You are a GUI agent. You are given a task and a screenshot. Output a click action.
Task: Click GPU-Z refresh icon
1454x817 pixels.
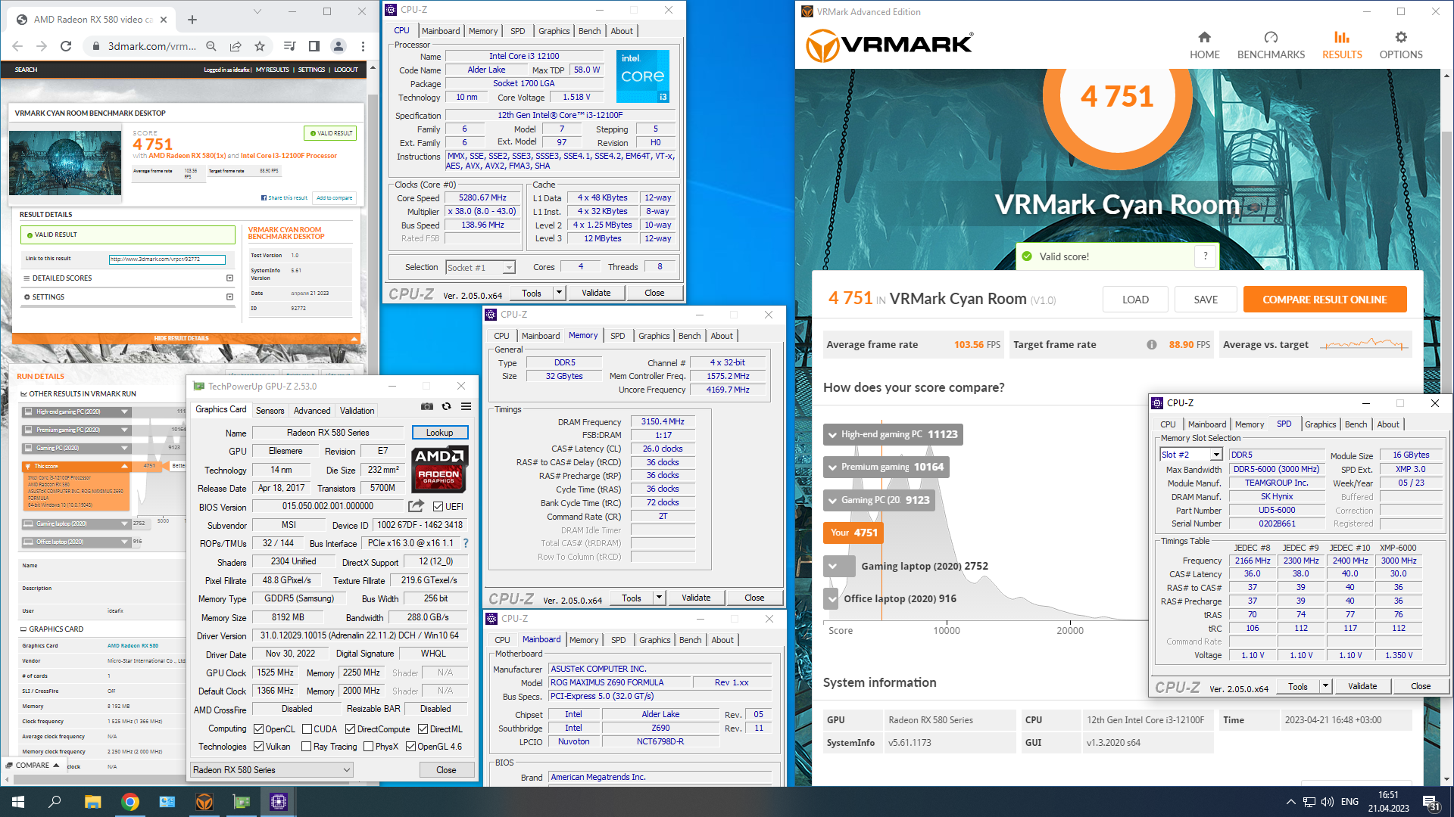coord(447,407)
